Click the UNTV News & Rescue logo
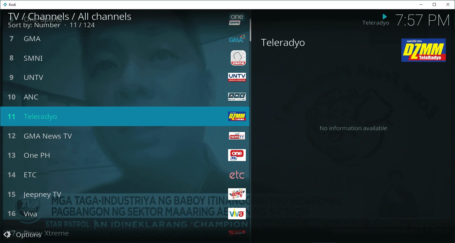Screen dimensions: 455x243 237,77
